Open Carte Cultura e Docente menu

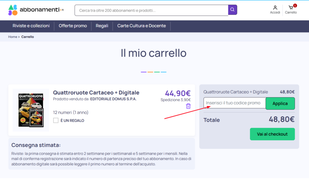141,26
